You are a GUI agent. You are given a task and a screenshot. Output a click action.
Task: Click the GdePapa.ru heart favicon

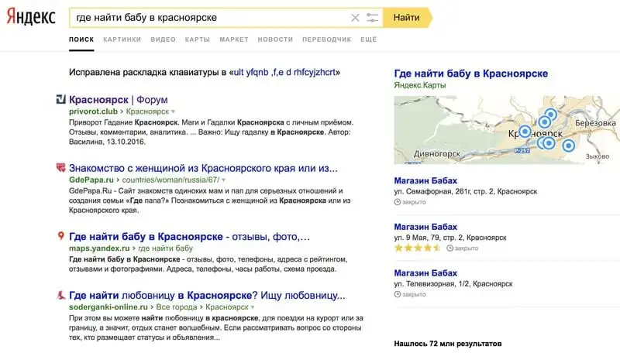(60, 168)
